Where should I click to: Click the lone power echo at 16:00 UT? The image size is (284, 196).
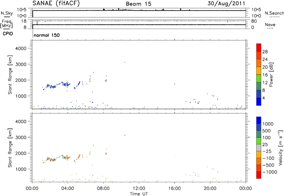click(x=175, y=84)
